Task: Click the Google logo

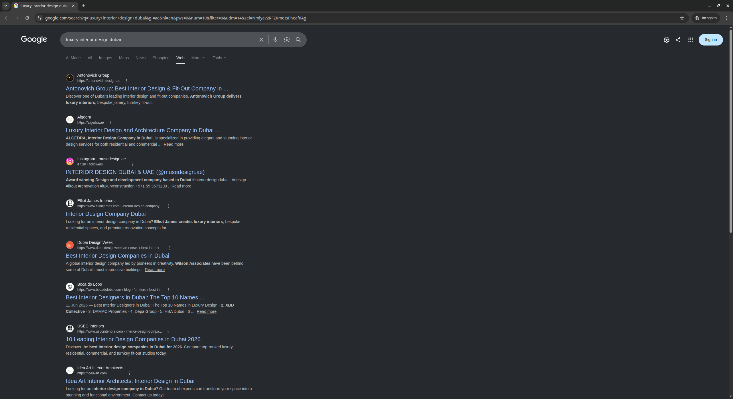Action: (x=34, y=39)
